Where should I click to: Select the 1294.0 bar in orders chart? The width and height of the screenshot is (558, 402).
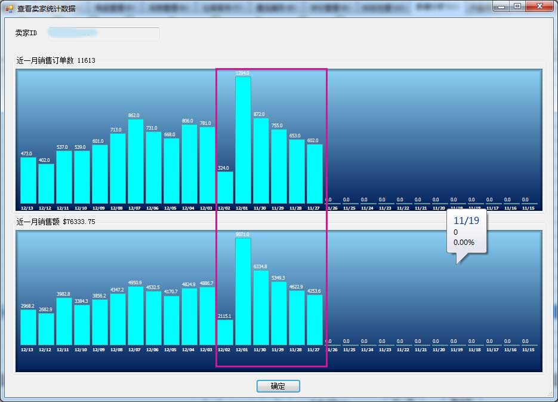(243, 140)
